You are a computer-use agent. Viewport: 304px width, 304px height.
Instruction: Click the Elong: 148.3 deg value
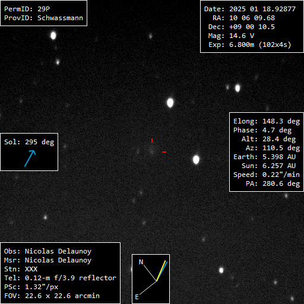coord(267,121)
